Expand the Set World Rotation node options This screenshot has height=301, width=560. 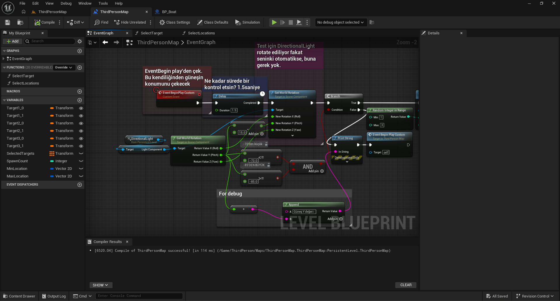click(293, 135)
